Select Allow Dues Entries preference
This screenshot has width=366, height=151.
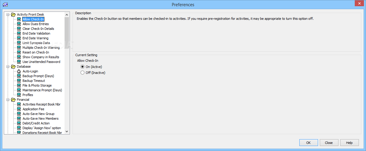[36, 24]
